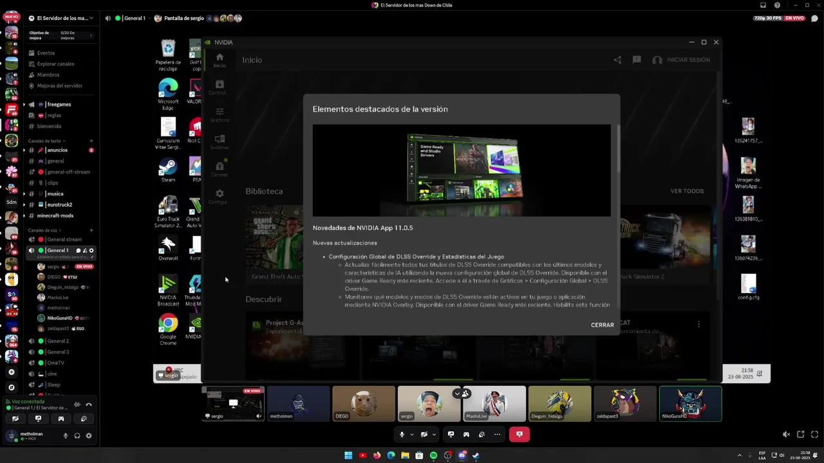Viewport: 824px width, 463px height.
Task: Click the feedback icon in NVIDIA header
Action: [637, 60]
